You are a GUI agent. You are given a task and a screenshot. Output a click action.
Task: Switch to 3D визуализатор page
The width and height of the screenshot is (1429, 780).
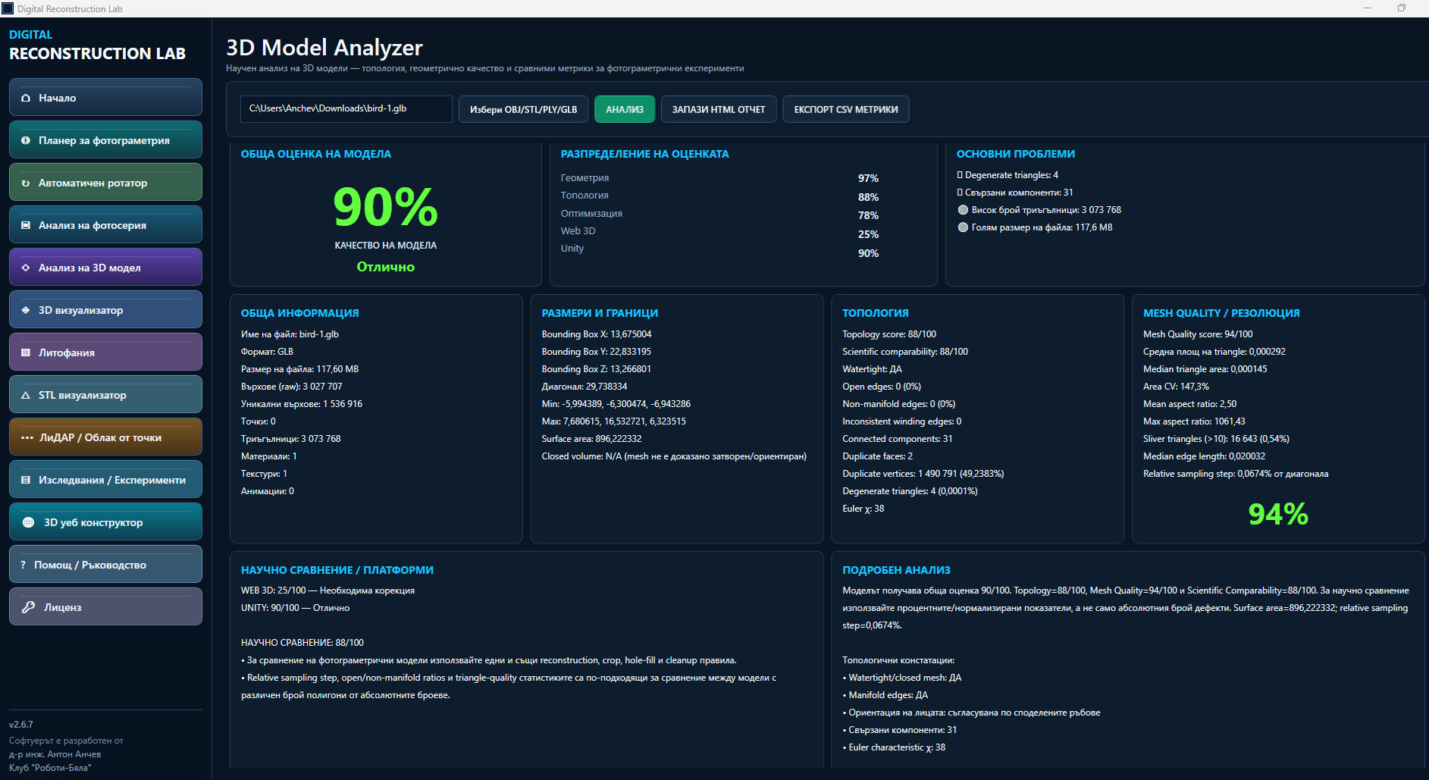(x=105, y=309)
